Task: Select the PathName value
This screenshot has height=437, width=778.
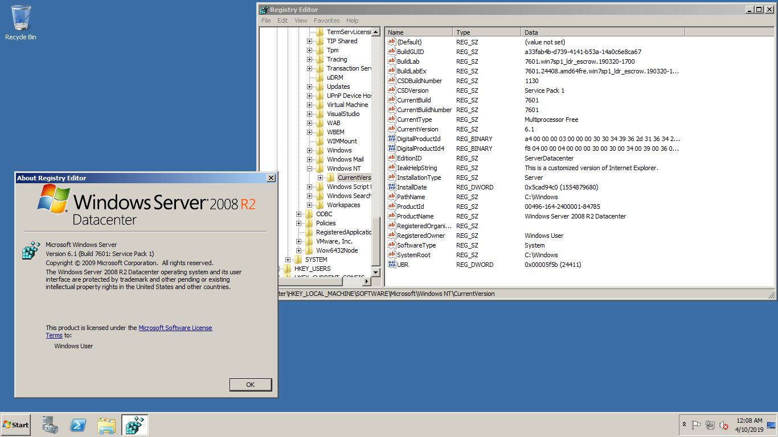Action: [x=411, y=197]
